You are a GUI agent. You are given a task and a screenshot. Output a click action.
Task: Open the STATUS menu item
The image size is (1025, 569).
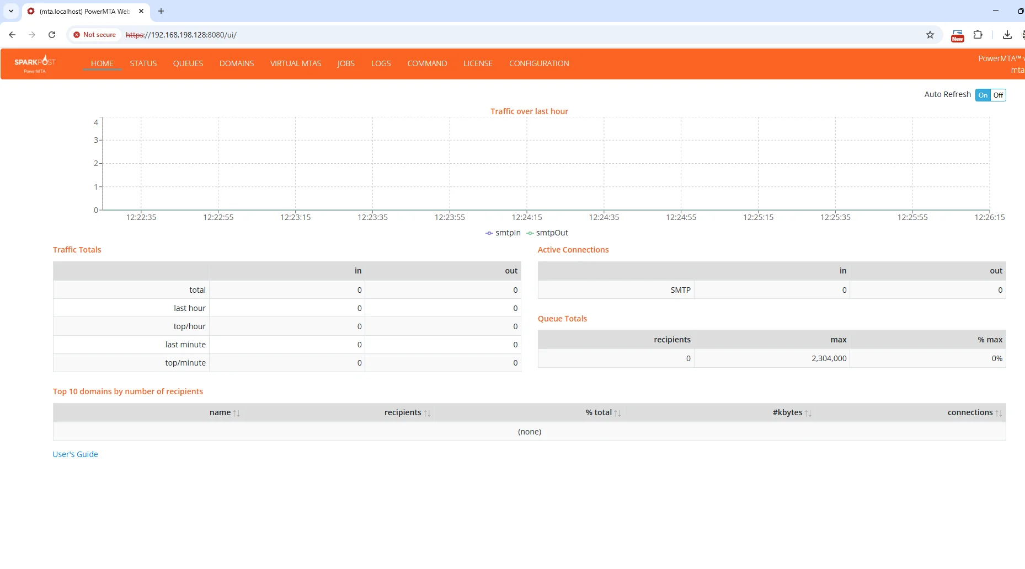tap(143, 63)
